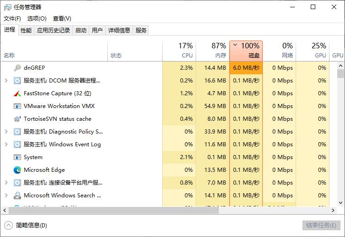Click the System process icon
Image resolution: width=345 pixels, height=237 pixels.
pos(17,157)
